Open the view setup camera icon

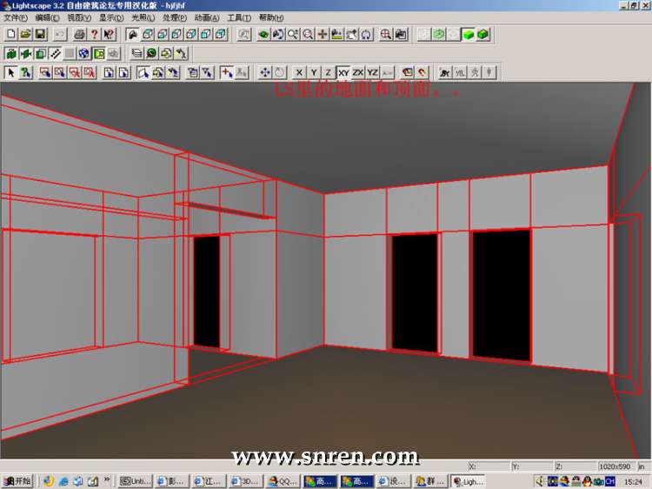pos(401,34)
